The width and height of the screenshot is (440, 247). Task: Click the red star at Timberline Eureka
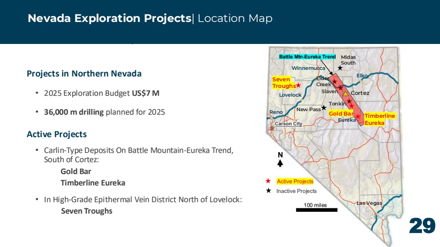(x=358, y=116)
